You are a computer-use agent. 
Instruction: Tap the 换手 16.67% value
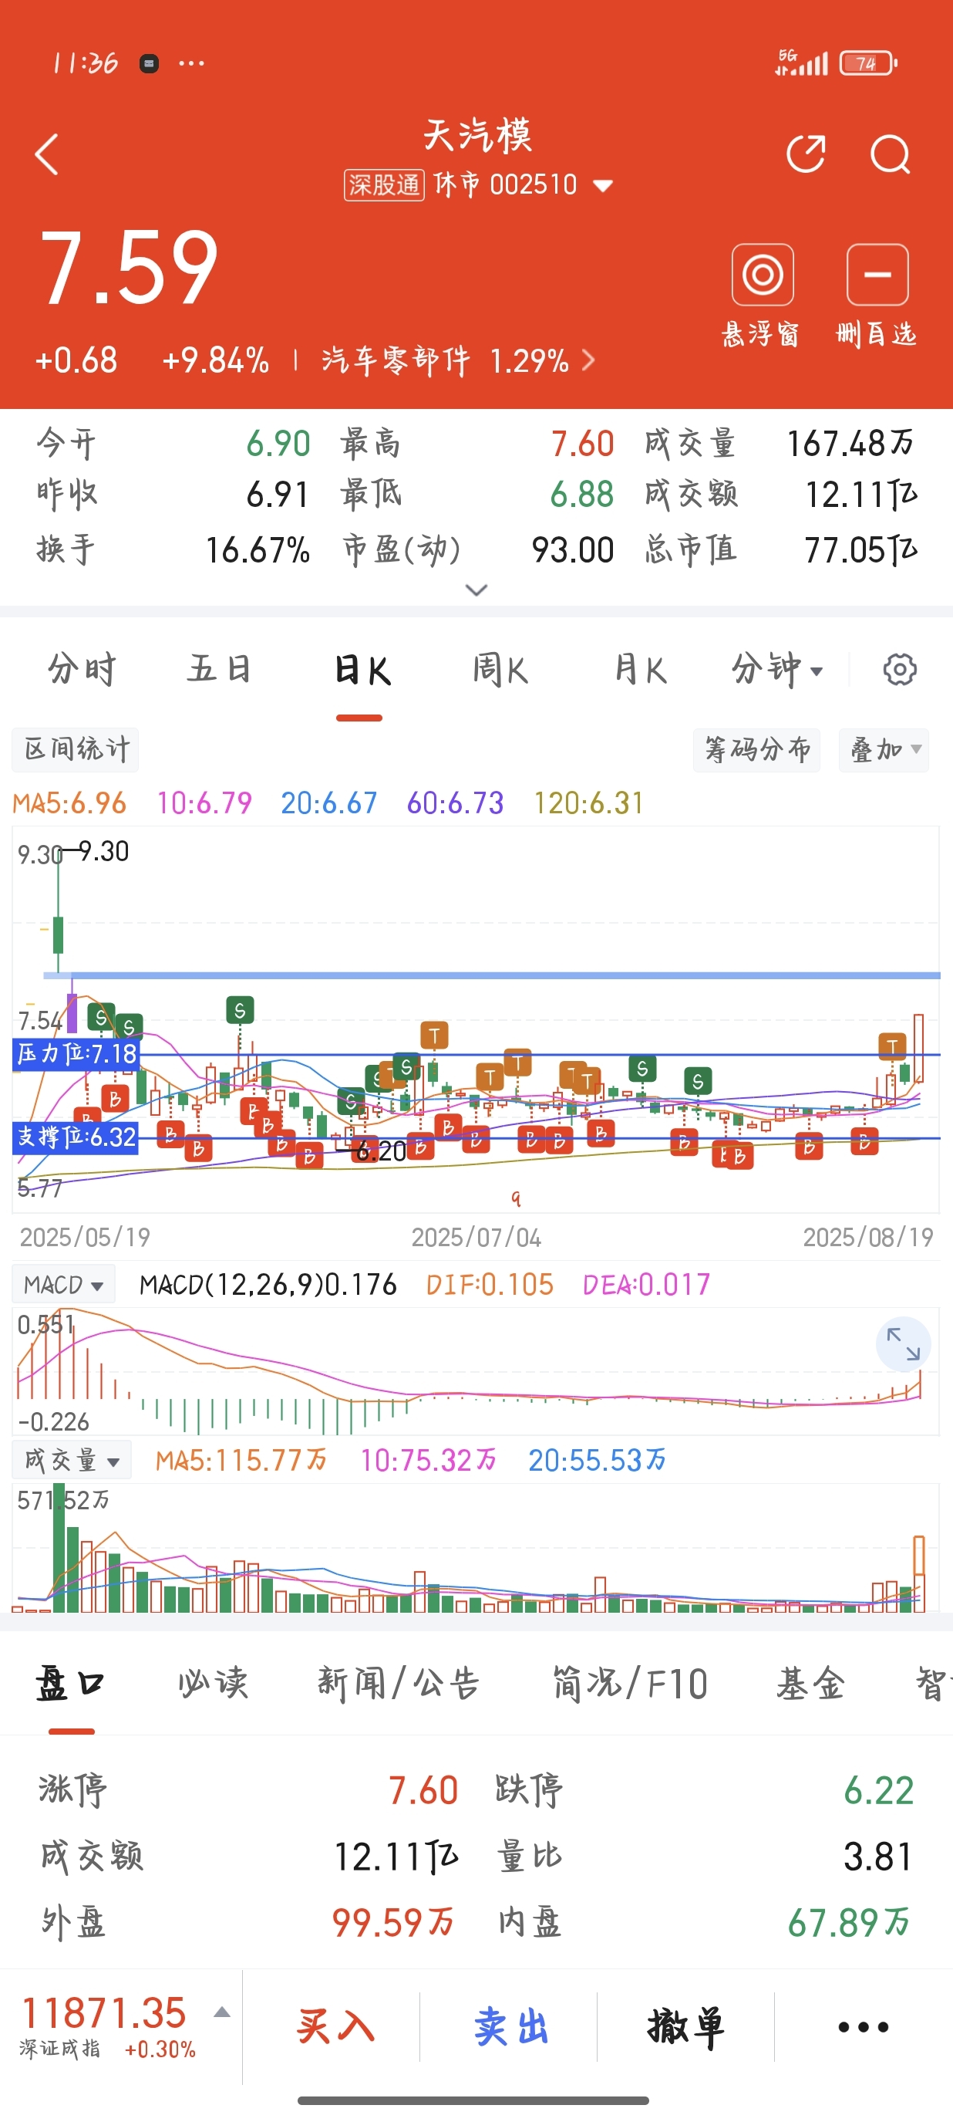click(258, 550)
